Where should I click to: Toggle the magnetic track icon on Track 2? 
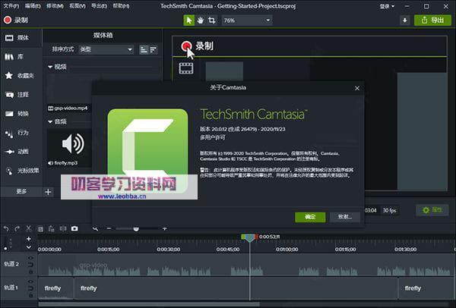(30, 265)
